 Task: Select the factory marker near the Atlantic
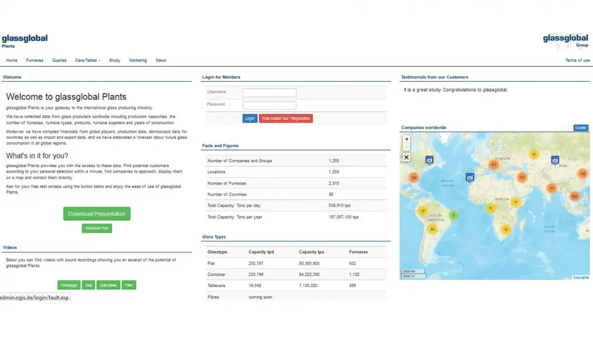pyautogui.click(x=470, y=177)
